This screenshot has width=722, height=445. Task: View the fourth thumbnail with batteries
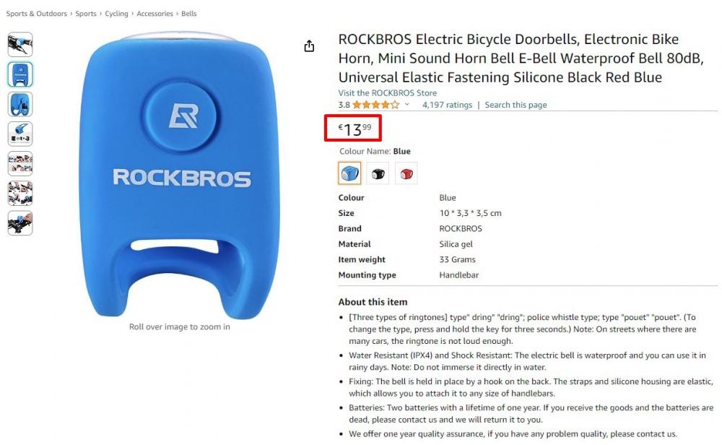pos(20,134)
